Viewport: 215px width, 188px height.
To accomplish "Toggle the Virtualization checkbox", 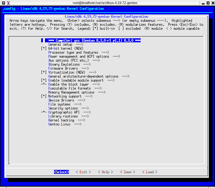I will pyautogui.click(x=44, y=72).
